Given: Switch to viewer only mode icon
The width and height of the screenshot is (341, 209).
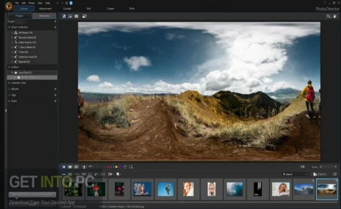Looking at the screenshot, I should click(x=70, y=16).
